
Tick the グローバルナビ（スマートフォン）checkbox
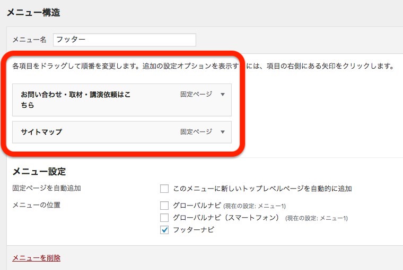pos(164,218)
